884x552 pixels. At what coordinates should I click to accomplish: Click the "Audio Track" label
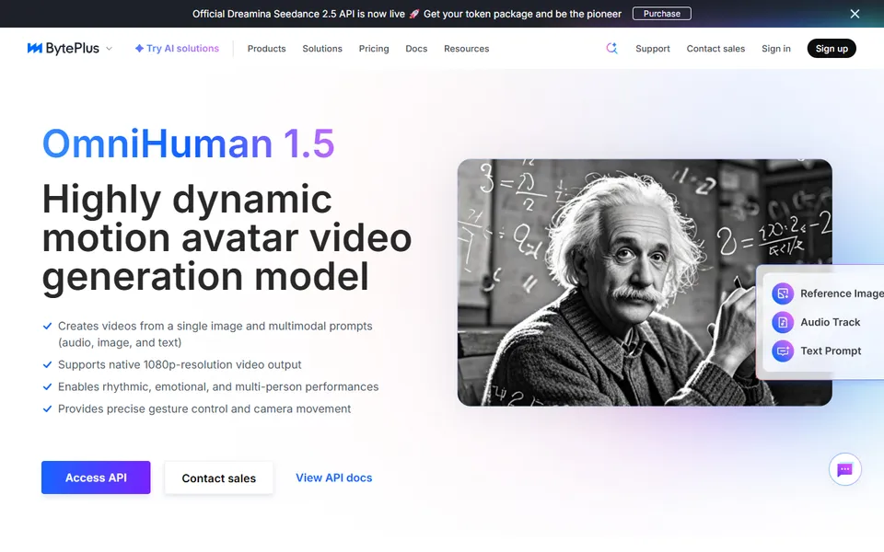831,322
